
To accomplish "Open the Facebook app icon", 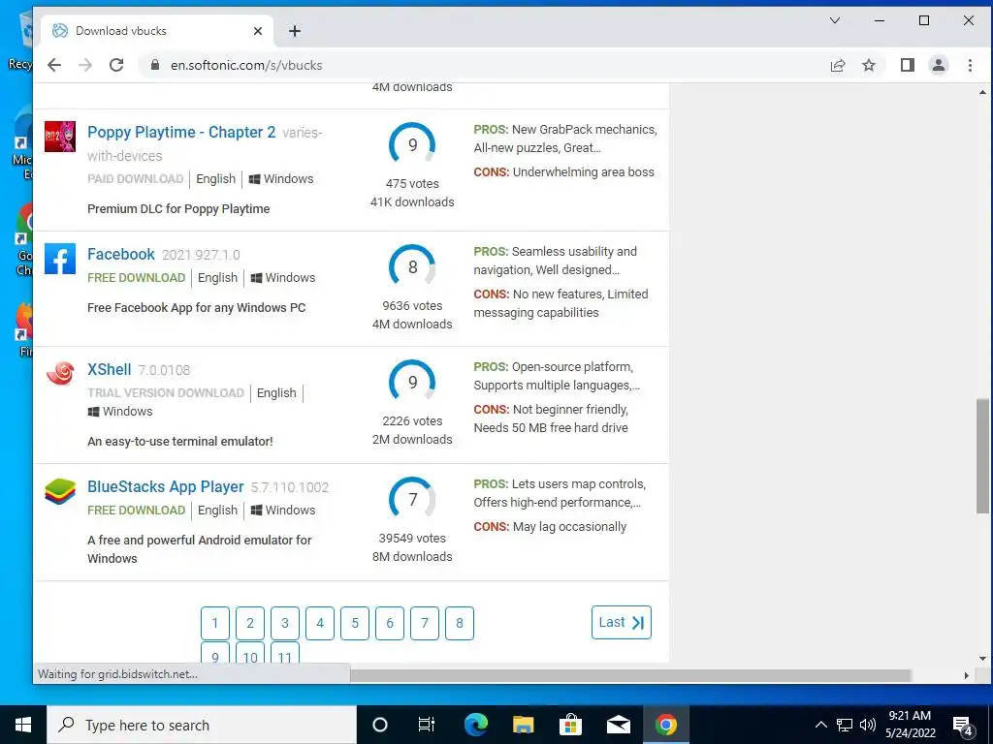I will pyautogui.click(x=60, y=259).
